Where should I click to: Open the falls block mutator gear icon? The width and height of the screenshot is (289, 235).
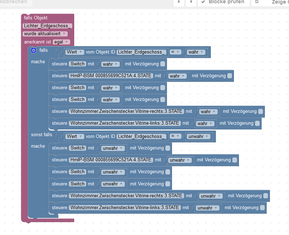(33, 50)
